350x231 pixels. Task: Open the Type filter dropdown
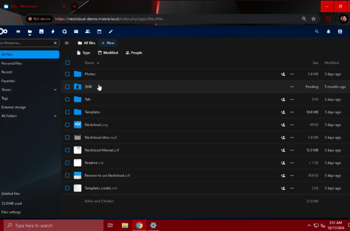(x=83, y=53)
